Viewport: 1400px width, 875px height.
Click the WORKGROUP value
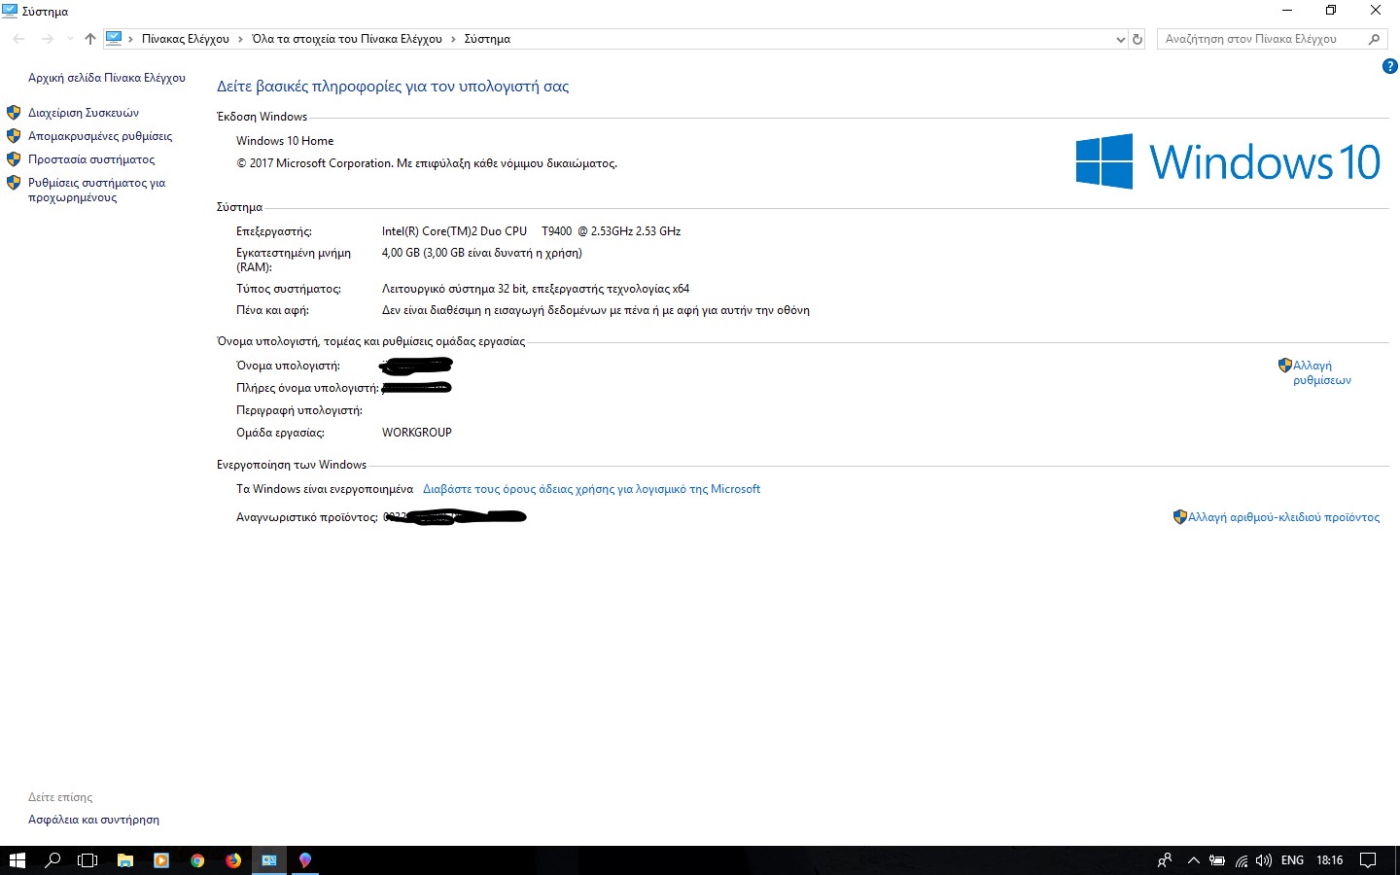click(x=417, y=433)
